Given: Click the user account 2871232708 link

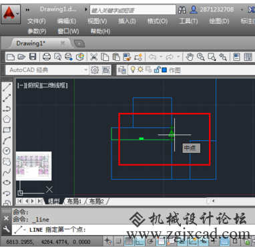Looking at the screenshot, I should point(216,9).
